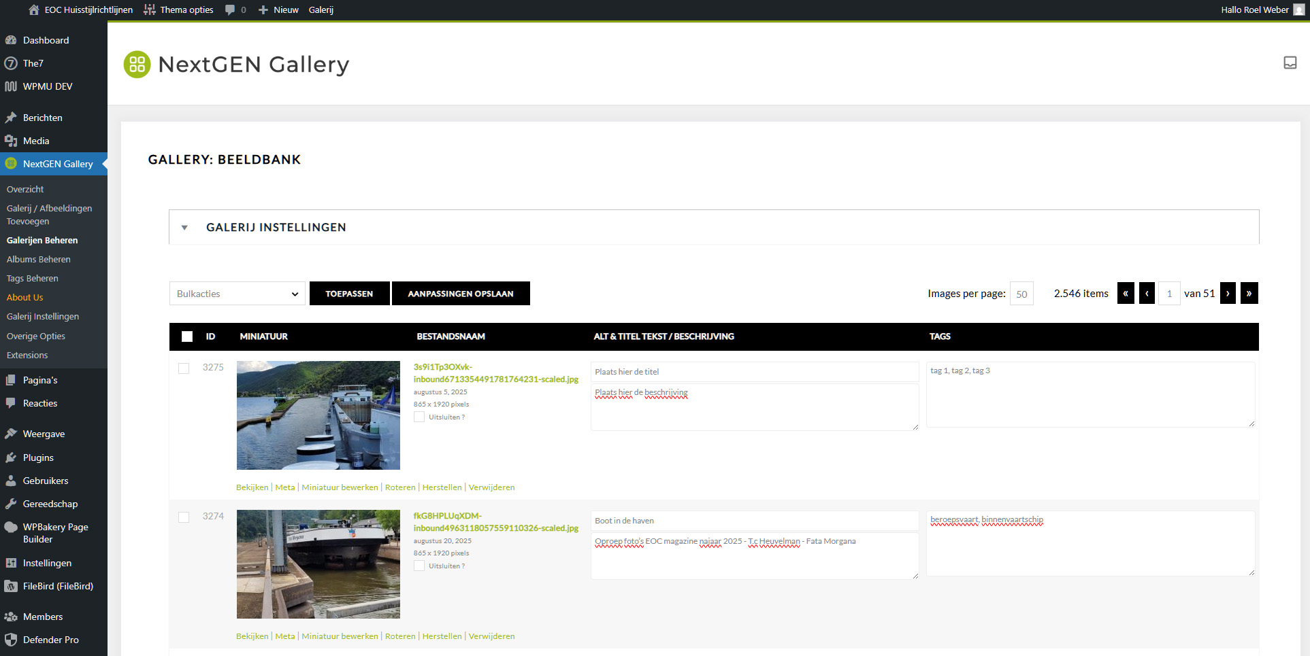Open the inbox icon at top right
This screenshot has width=1310, height=656.
click(x=1290, y=63)
